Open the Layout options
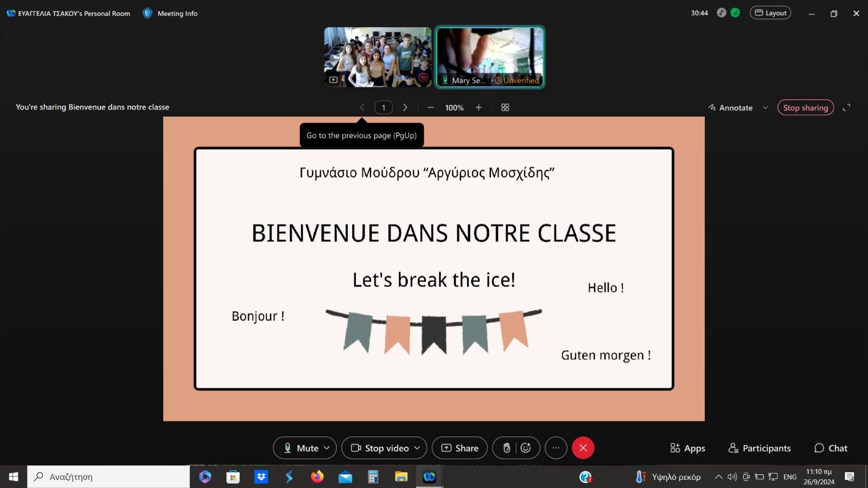 pyautogui.click(x=770, y=13)
